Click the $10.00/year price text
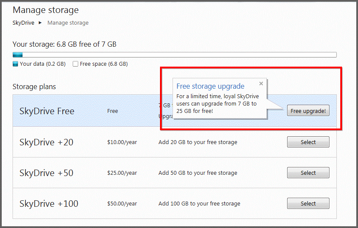Image resolution: width=358 pixels, height=228 pixels. point(122,142)
